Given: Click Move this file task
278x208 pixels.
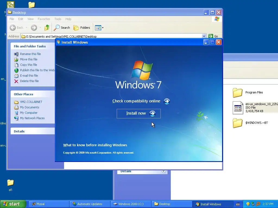Looking at the screenshot, I should coord(29,59).
